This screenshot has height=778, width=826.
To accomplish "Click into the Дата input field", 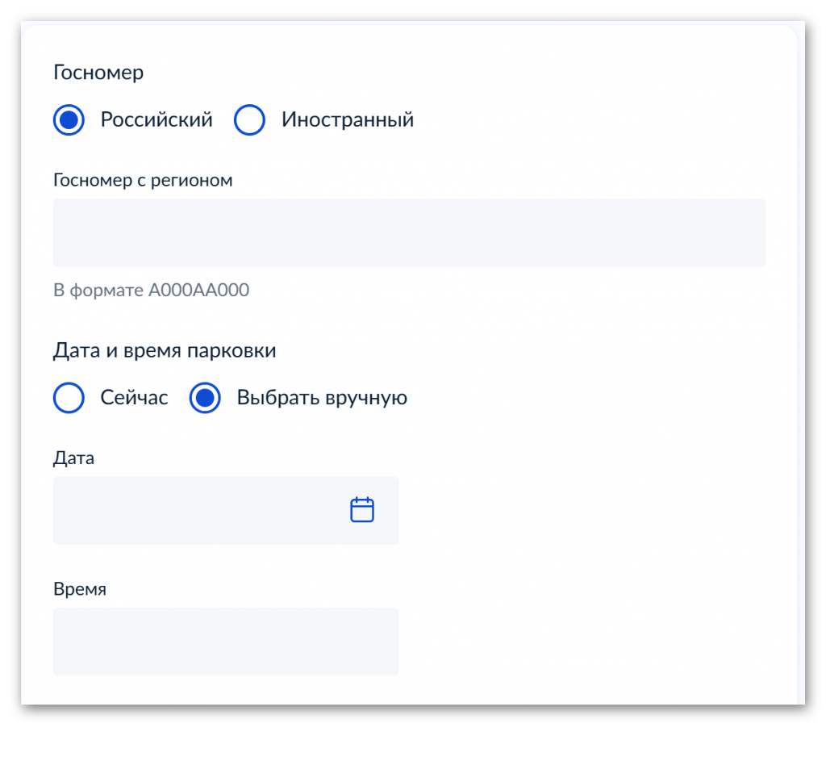I will click(x=226, y=510).
